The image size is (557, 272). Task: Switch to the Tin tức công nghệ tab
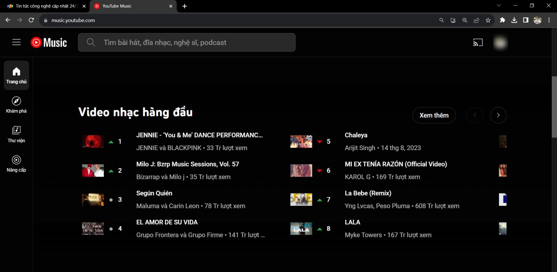(45, 6)
